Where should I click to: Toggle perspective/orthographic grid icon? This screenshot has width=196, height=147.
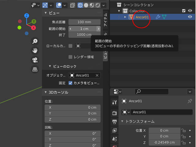pos(35,69)
